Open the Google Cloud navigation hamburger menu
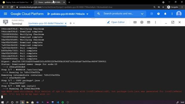 5,14
